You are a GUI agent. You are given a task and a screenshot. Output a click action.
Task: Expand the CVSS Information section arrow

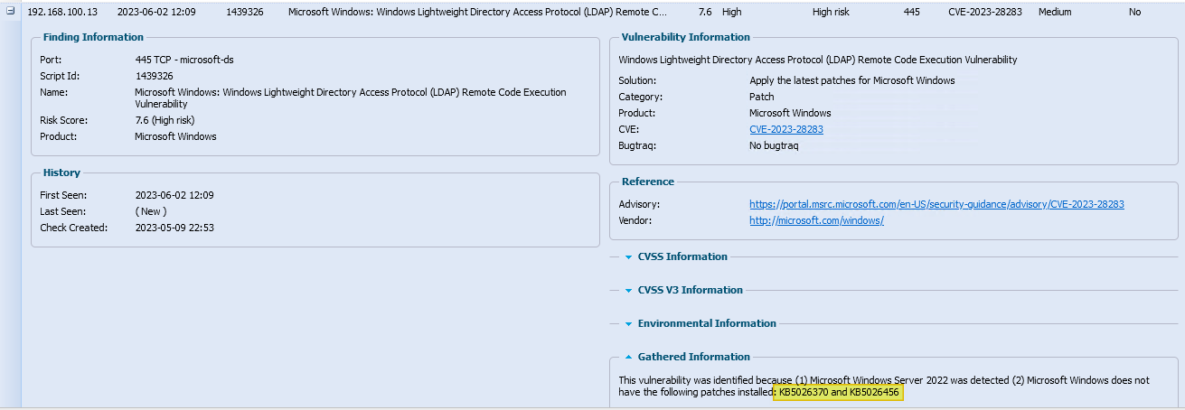click(x=629, y=257)
